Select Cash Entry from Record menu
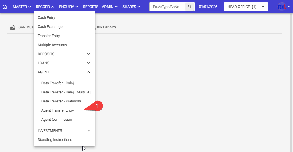The height and width of the screenshot is (152, 293). point(46,18)
